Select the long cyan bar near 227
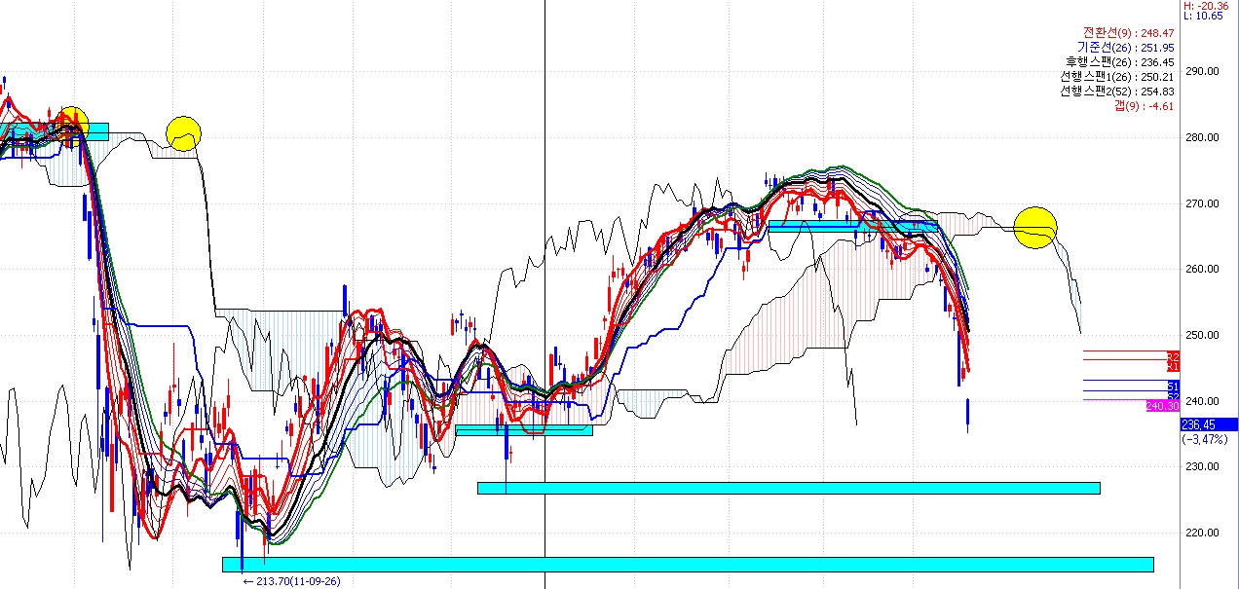Image resolution: width=1239 pixels, height=589 pixels. tap(788, 488)
